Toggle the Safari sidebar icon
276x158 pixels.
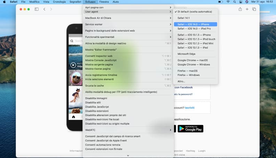[37, 9]
